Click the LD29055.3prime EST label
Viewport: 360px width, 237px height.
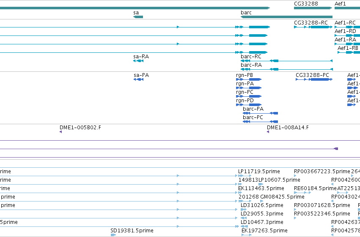262,214
